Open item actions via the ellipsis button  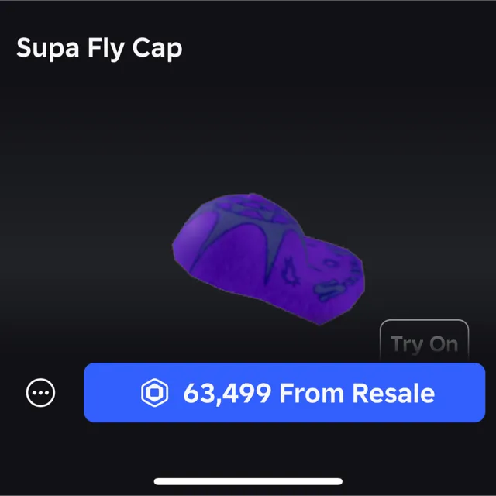click(40, 393)
